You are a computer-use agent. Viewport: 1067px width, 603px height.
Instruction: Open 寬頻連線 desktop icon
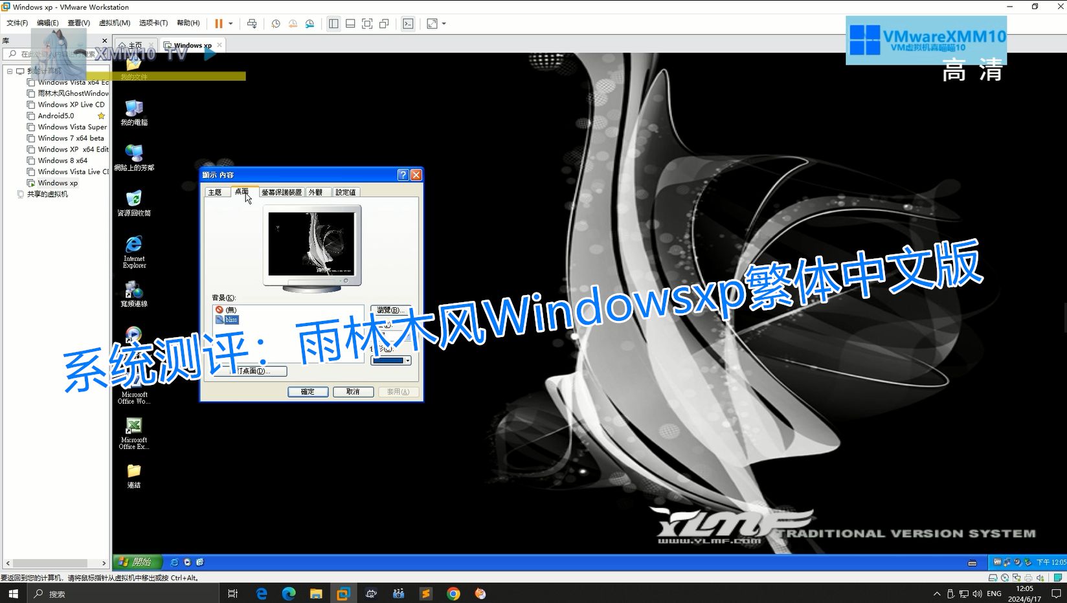click(134, 294)
